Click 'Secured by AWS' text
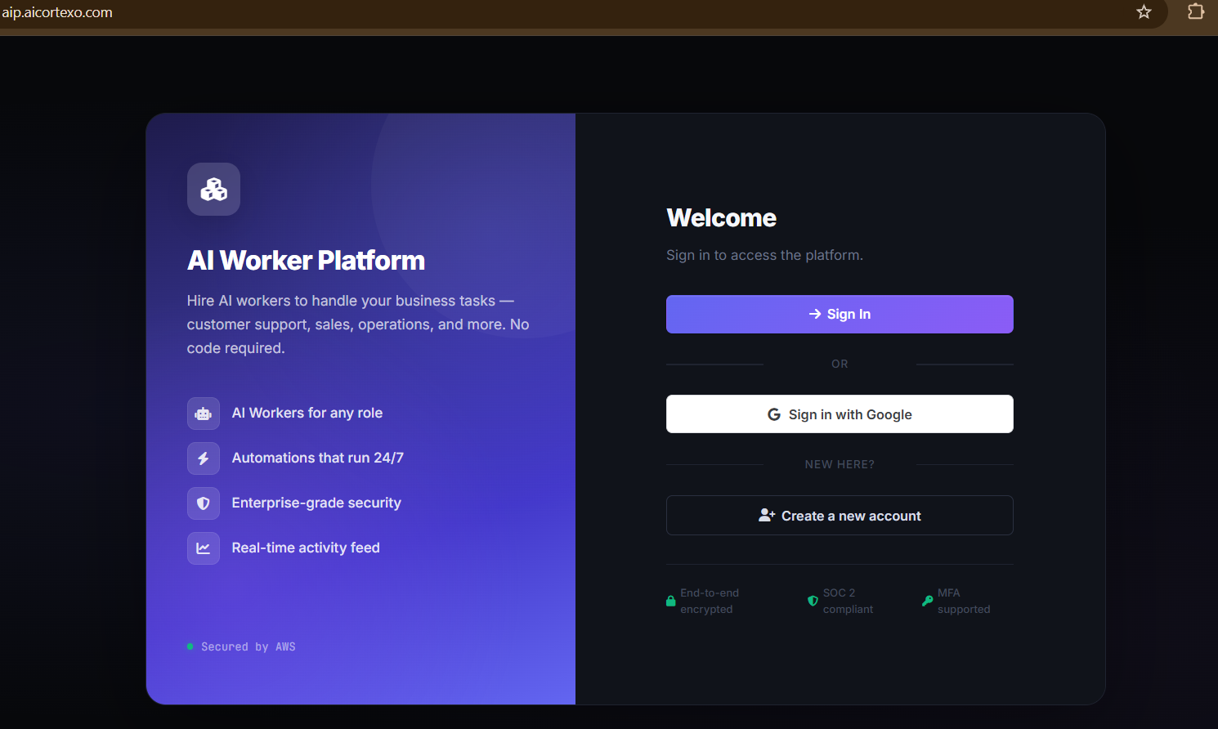This screenshot has height=729, width=1218. coord(249,646)
